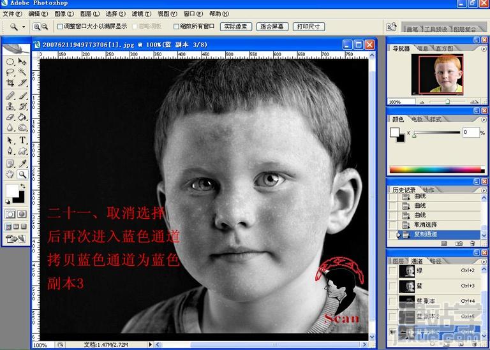The image size is (490, 350).
Task: Switch to the 直方图 tab
Action: [444, 48]
